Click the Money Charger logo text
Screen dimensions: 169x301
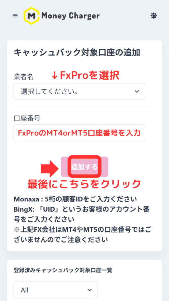[x=70, y=16]
